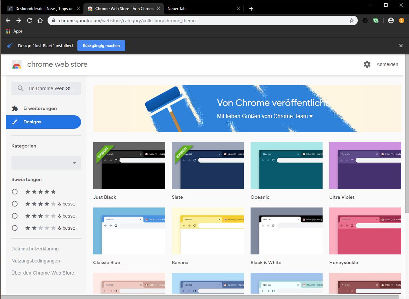Image resolution: width=409 pixels, height=299 pixels.
Task: Open the home page icon
Action: point(40,20)
